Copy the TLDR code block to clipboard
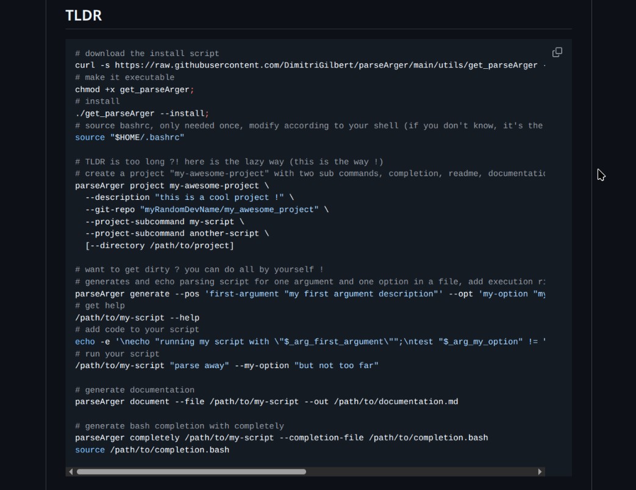The image size is (636, 490). click(x=557, y=52)
